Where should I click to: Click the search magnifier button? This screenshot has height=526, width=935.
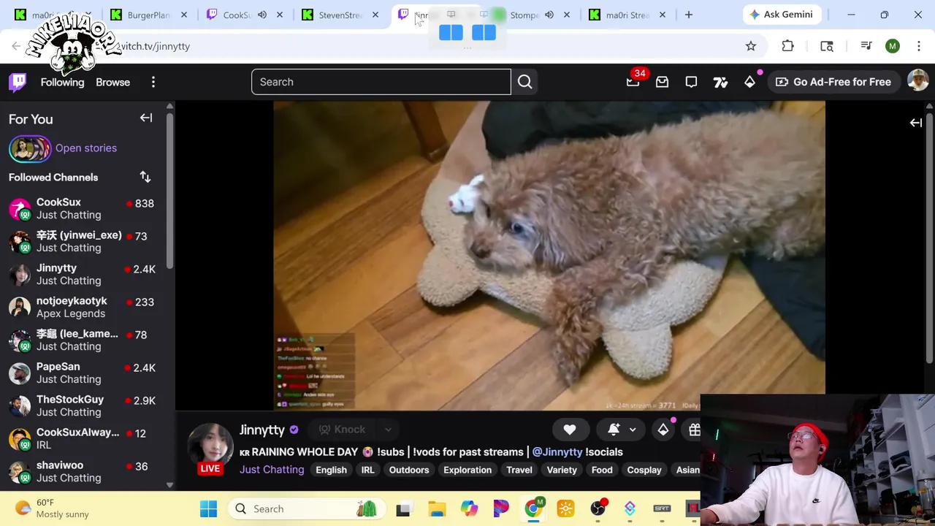pos(524,82)
